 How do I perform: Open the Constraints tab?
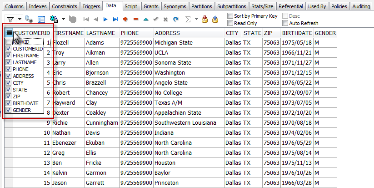(64, 6)
